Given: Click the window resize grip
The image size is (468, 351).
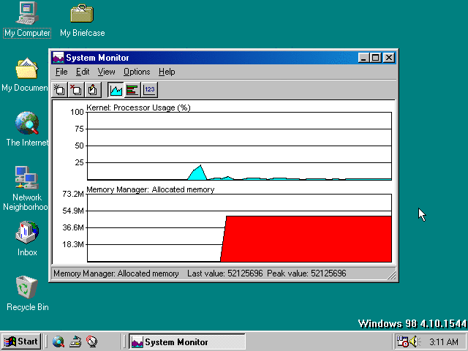Looking at the screenshot, I should tap(392, 275).
